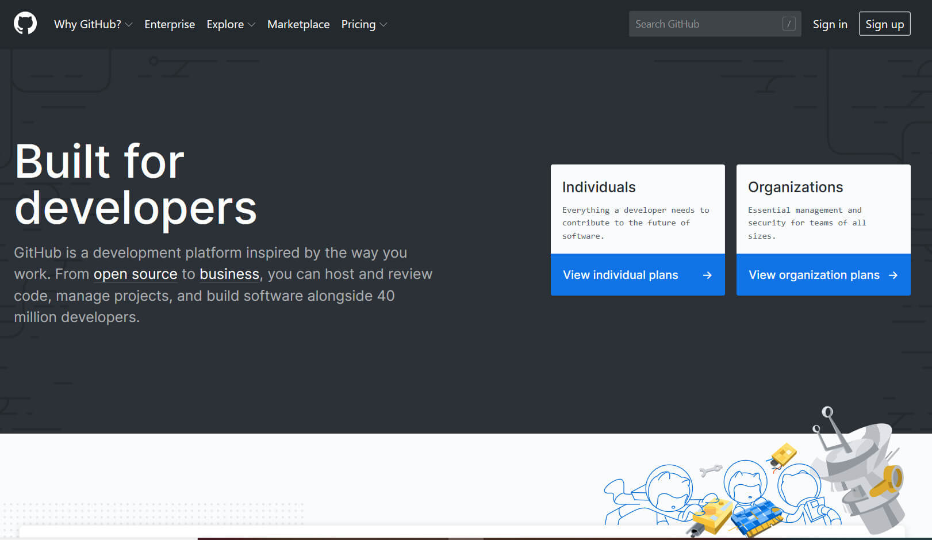Follow the business link in description

point(229,274)
